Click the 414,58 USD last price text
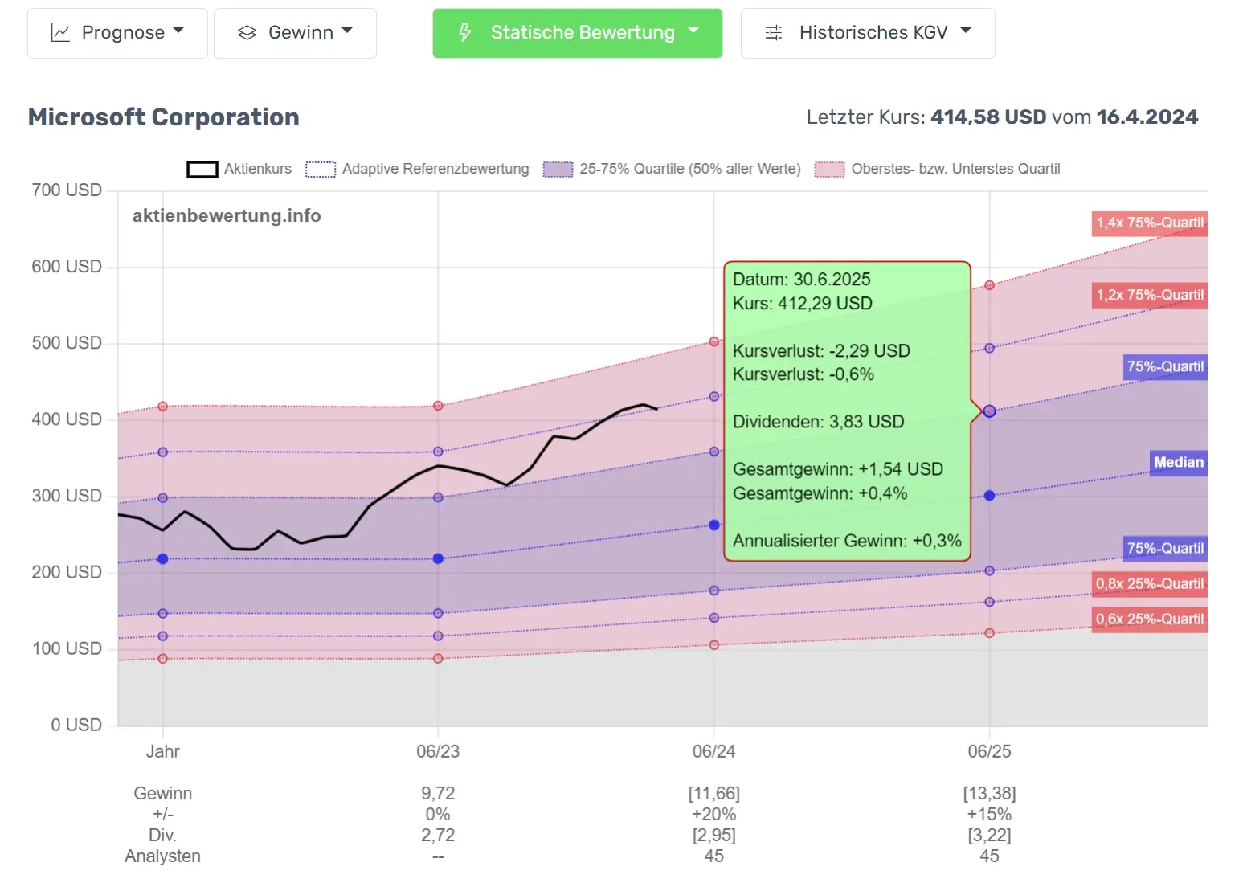The image size is (1243, 883). click(x=988, y=117)
